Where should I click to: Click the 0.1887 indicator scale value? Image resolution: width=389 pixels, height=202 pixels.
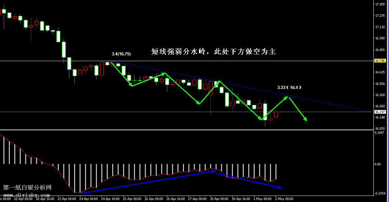click(379, 133)
